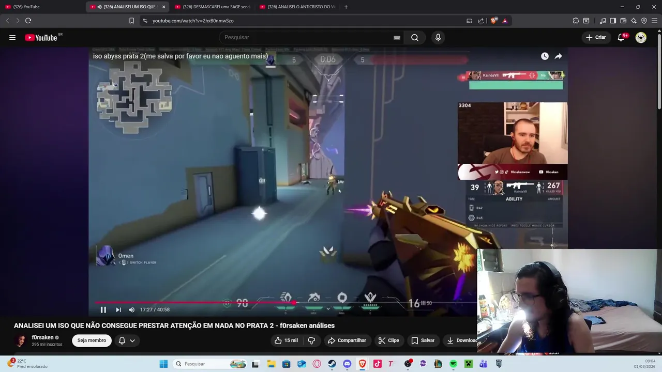662x372 pixels.
Task: Close the ANALISEI UM ISO tab
Action: (x=163, y=7)
